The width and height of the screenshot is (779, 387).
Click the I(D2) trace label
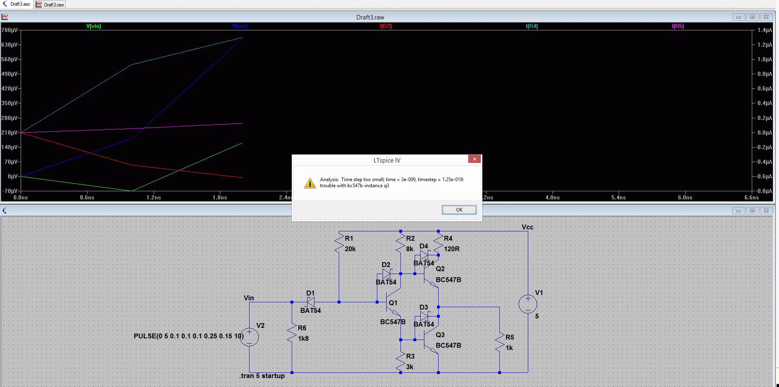385,26
